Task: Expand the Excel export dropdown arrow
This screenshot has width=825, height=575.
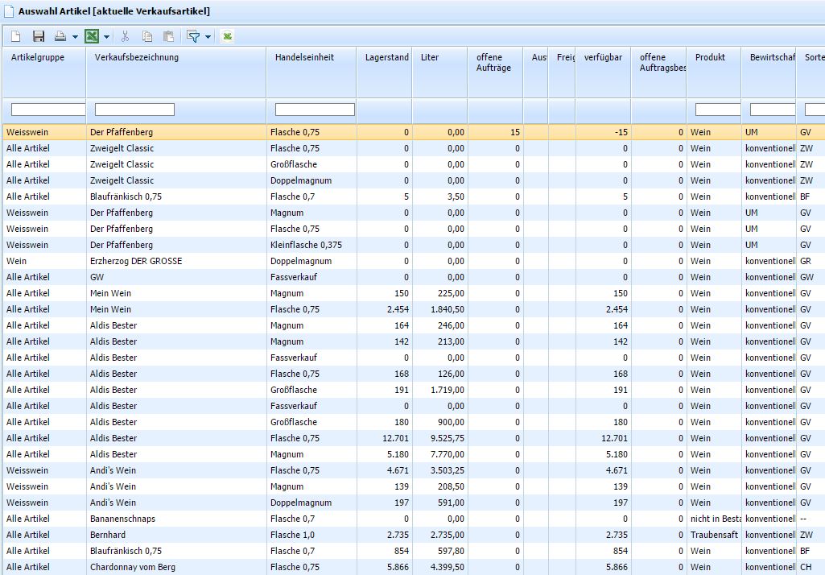Action: point(107,37)
